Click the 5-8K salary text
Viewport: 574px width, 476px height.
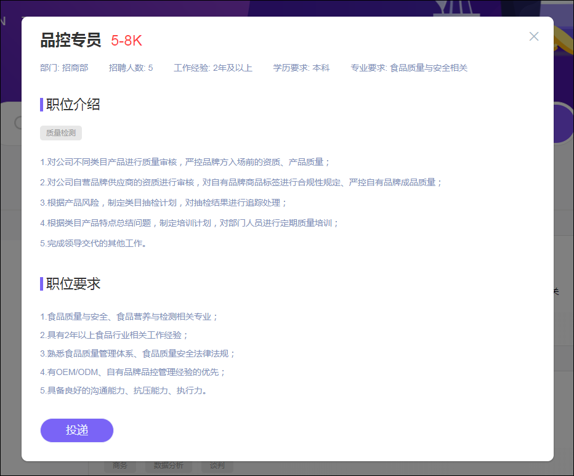pos(126,41)
